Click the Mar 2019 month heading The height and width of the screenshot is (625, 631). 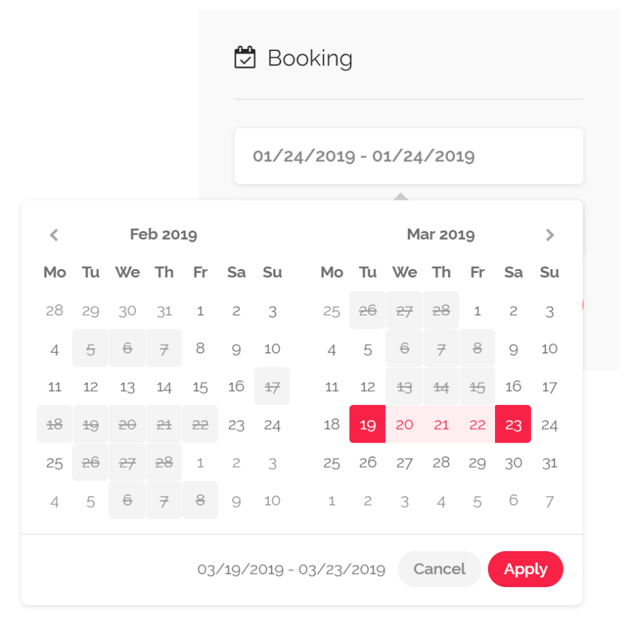pos(441,234)
